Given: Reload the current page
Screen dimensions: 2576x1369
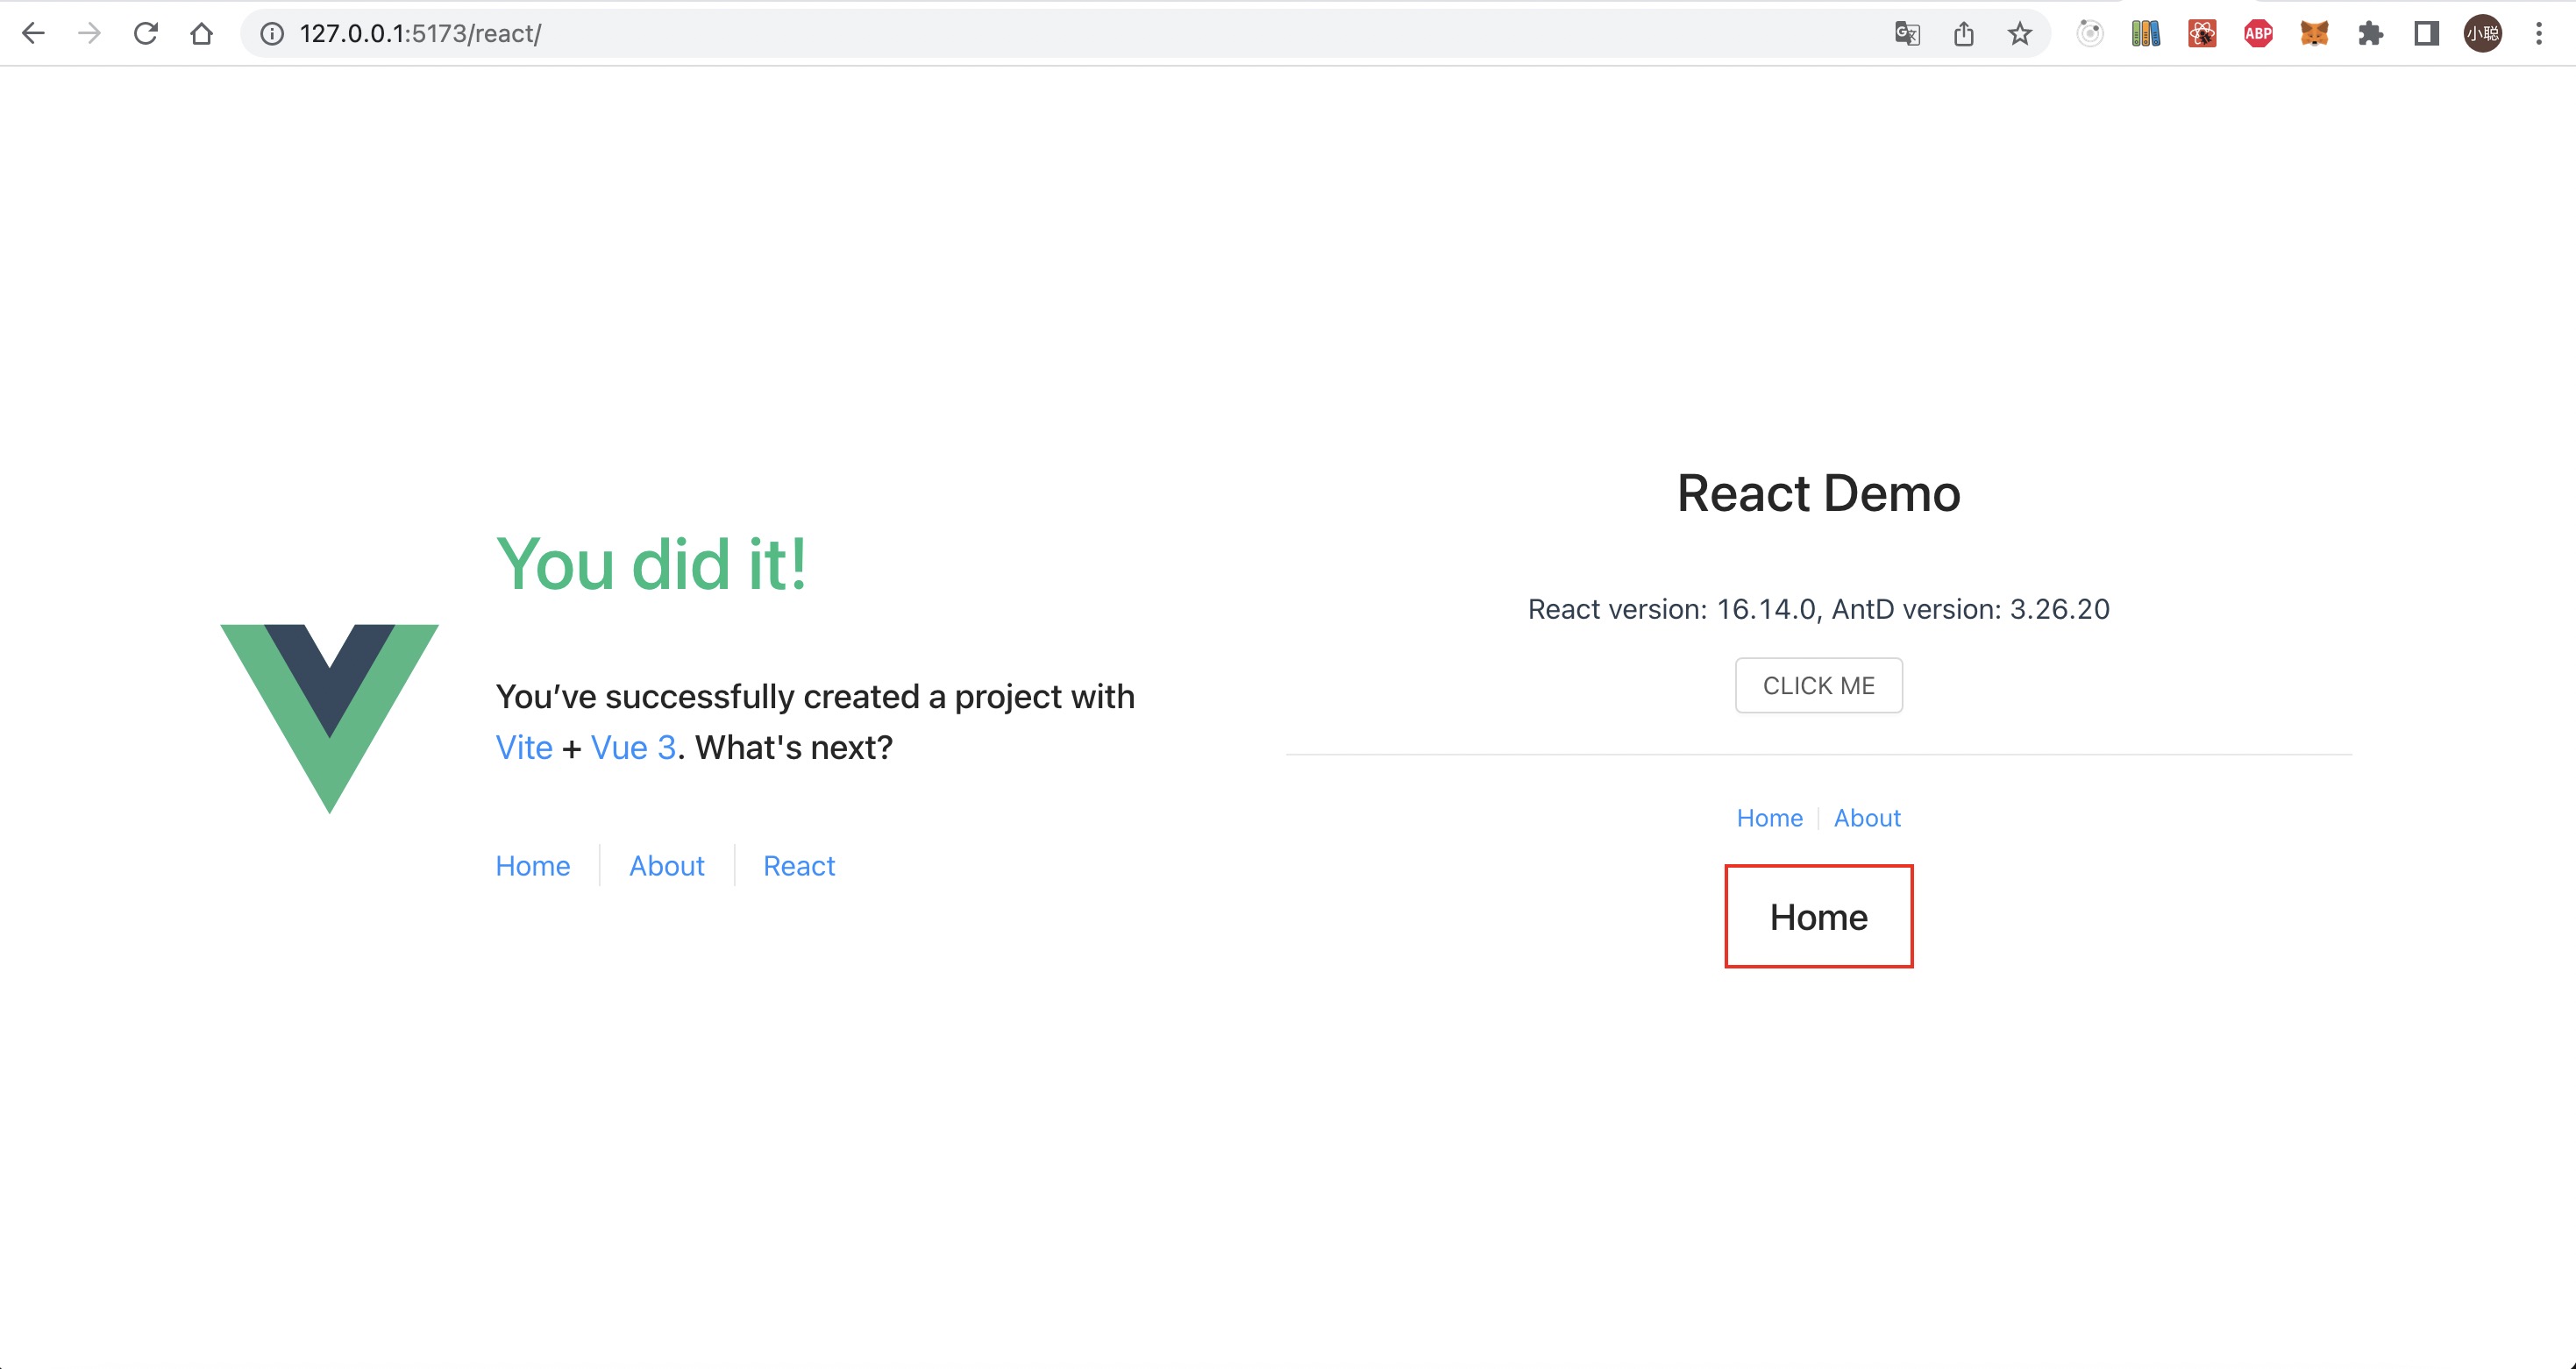Looking at the screenshot, I should coord(146,34).
